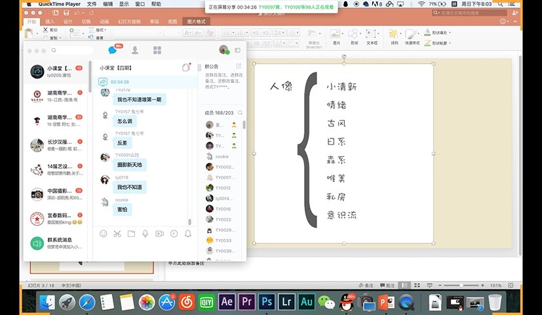Click the PowerPoint zoom slider handle

click(461, 285)
